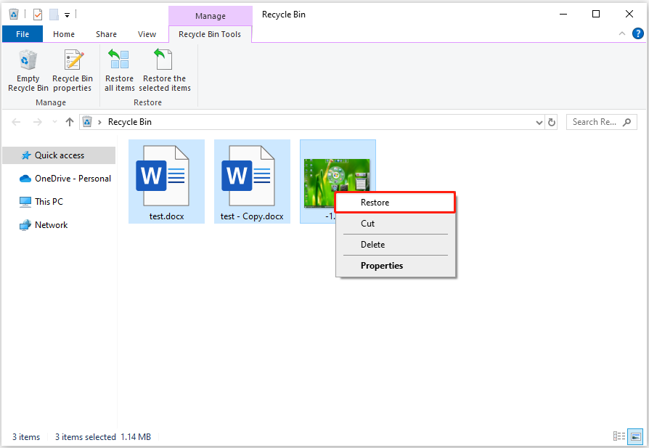This screenshot has height=448, width=649.
Task: Choose Delete from the context menu
Action: 395,245
